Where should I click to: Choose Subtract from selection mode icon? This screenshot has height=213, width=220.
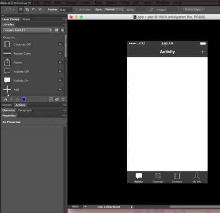pos(33,10)
